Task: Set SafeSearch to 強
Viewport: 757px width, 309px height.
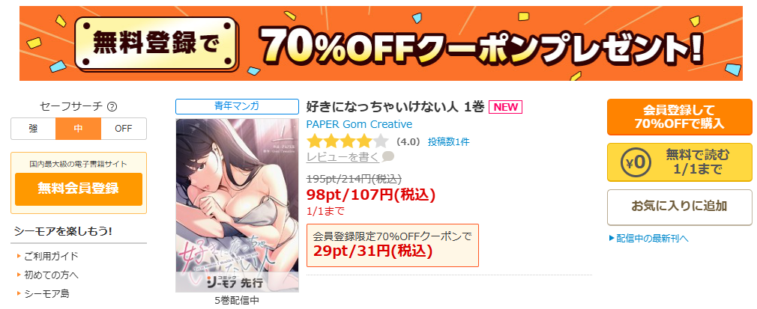Action: tap(33, 129)
